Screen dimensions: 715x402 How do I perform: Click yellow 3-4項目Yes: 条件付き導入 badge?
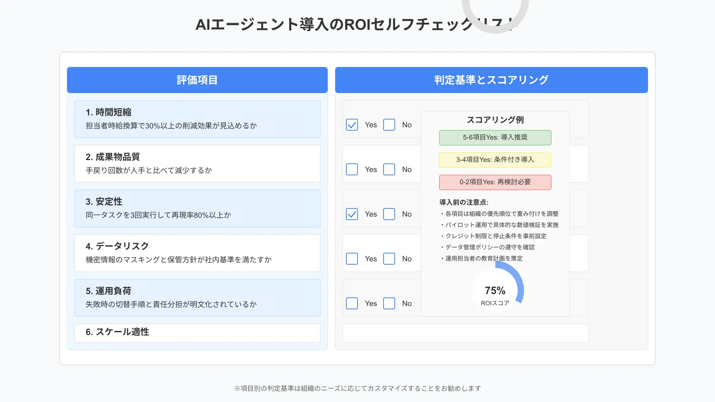pyautogui.click(x=495, y=160)
